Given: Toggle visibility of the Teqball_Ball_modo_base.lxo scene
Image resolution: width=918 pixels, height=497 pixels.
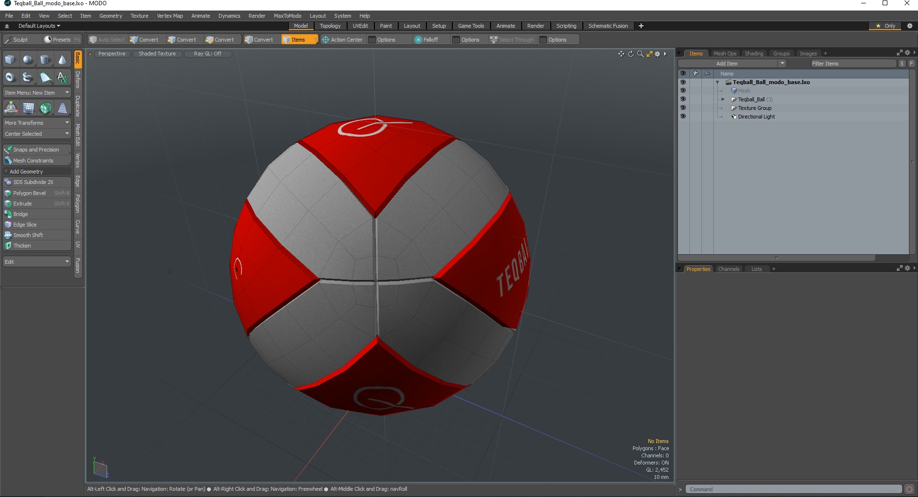Looking at the screenshot, I should pyautogui.click(x=683, y=82).
